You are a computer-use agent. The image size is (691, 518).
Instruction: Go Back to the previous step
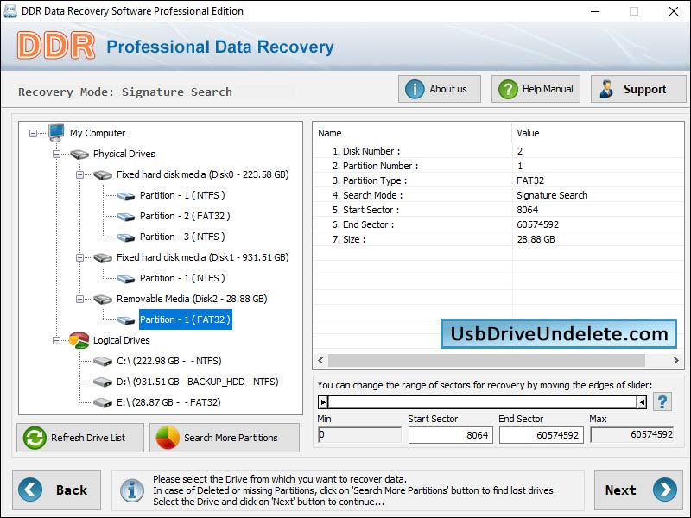tap(56, 490)
